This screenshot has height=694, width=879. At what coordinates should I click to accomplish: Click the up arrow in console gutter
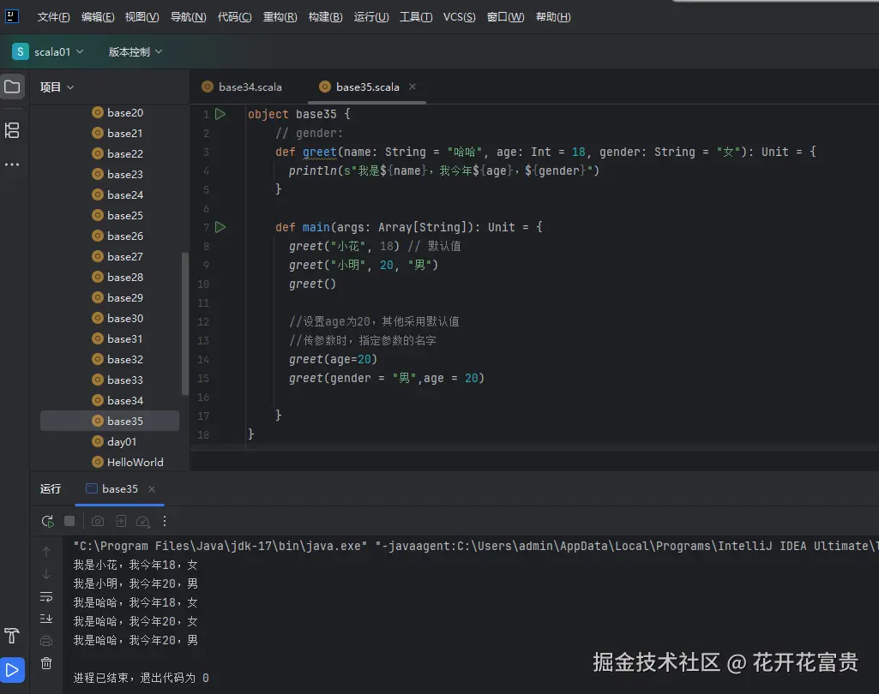pyautogui.click(x=46, y=552)
